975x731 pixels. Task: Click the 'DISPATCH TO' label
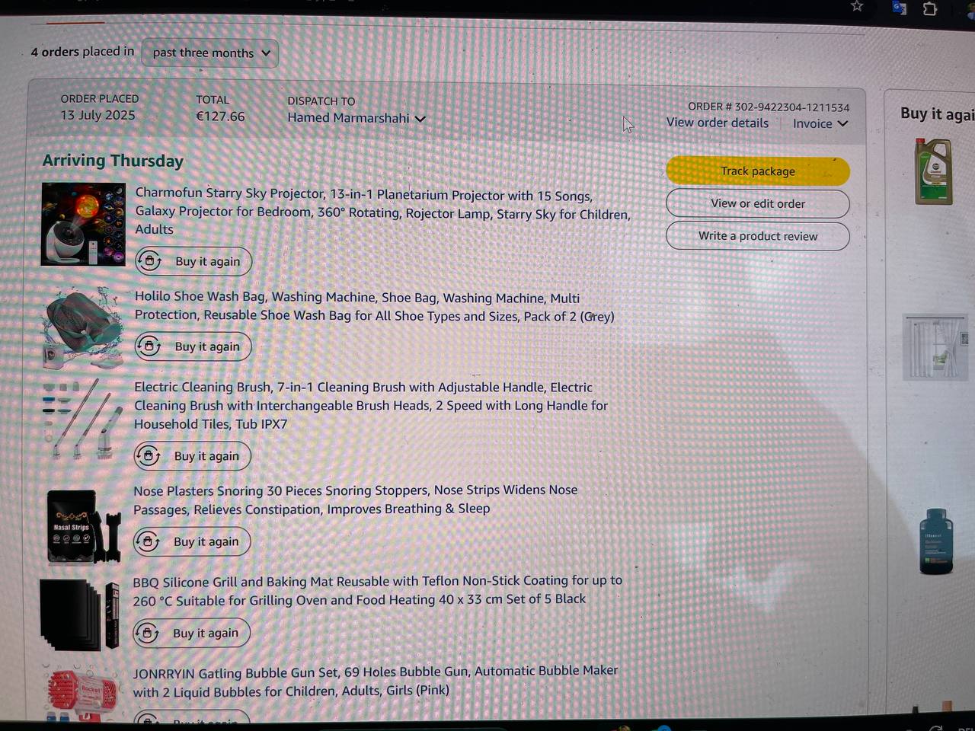point(321,101)
